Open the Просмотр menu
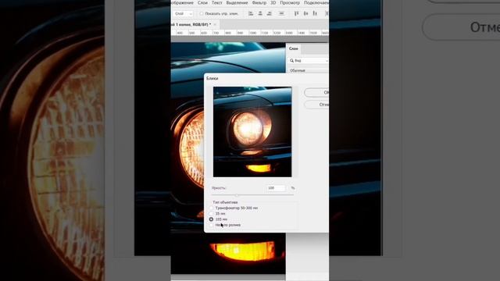Image resolution: width=500 pixels, height=281 pixels. (290, 2)
